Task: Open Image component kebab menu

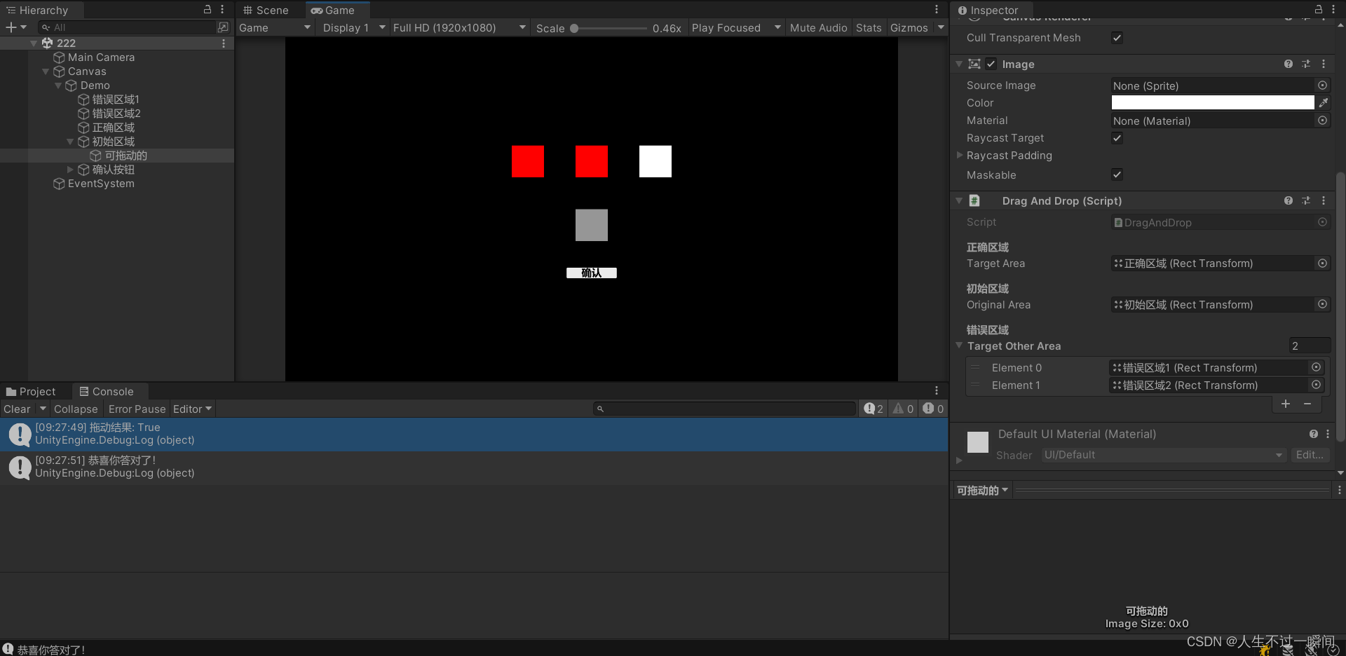Action: [1324, 64]
